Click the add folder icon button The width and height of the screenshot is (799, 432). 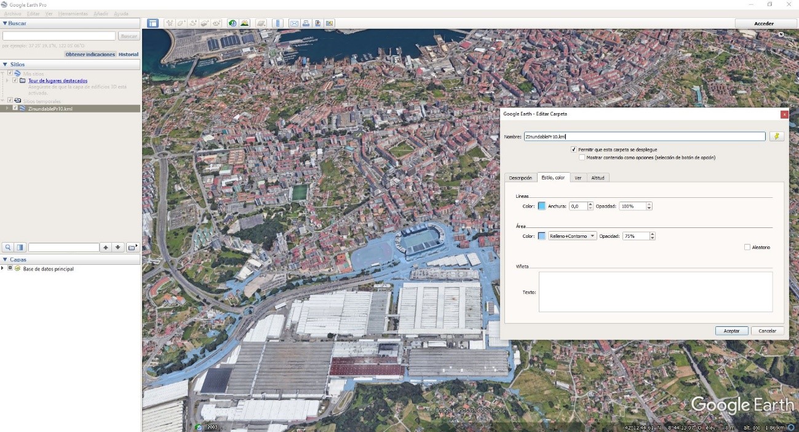(x=132, y=247)
